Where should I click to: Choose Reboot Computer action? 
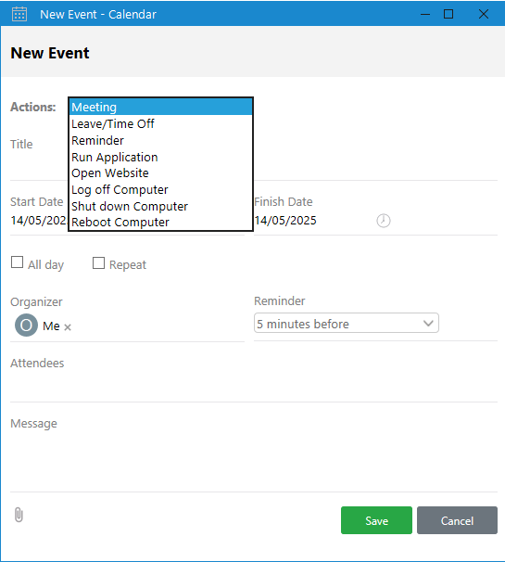pyautogui.click(x=161, y=223)
